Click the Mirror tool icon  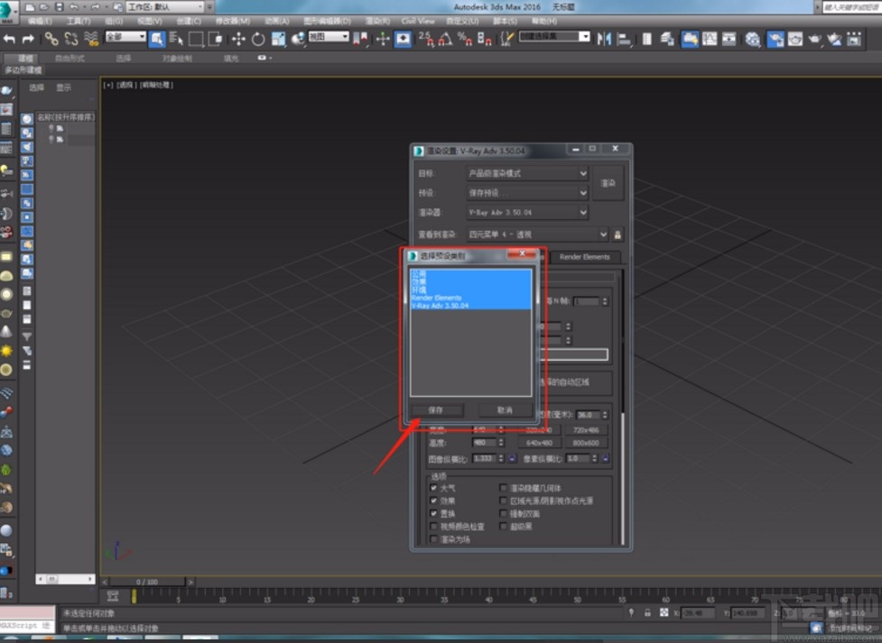604,39
